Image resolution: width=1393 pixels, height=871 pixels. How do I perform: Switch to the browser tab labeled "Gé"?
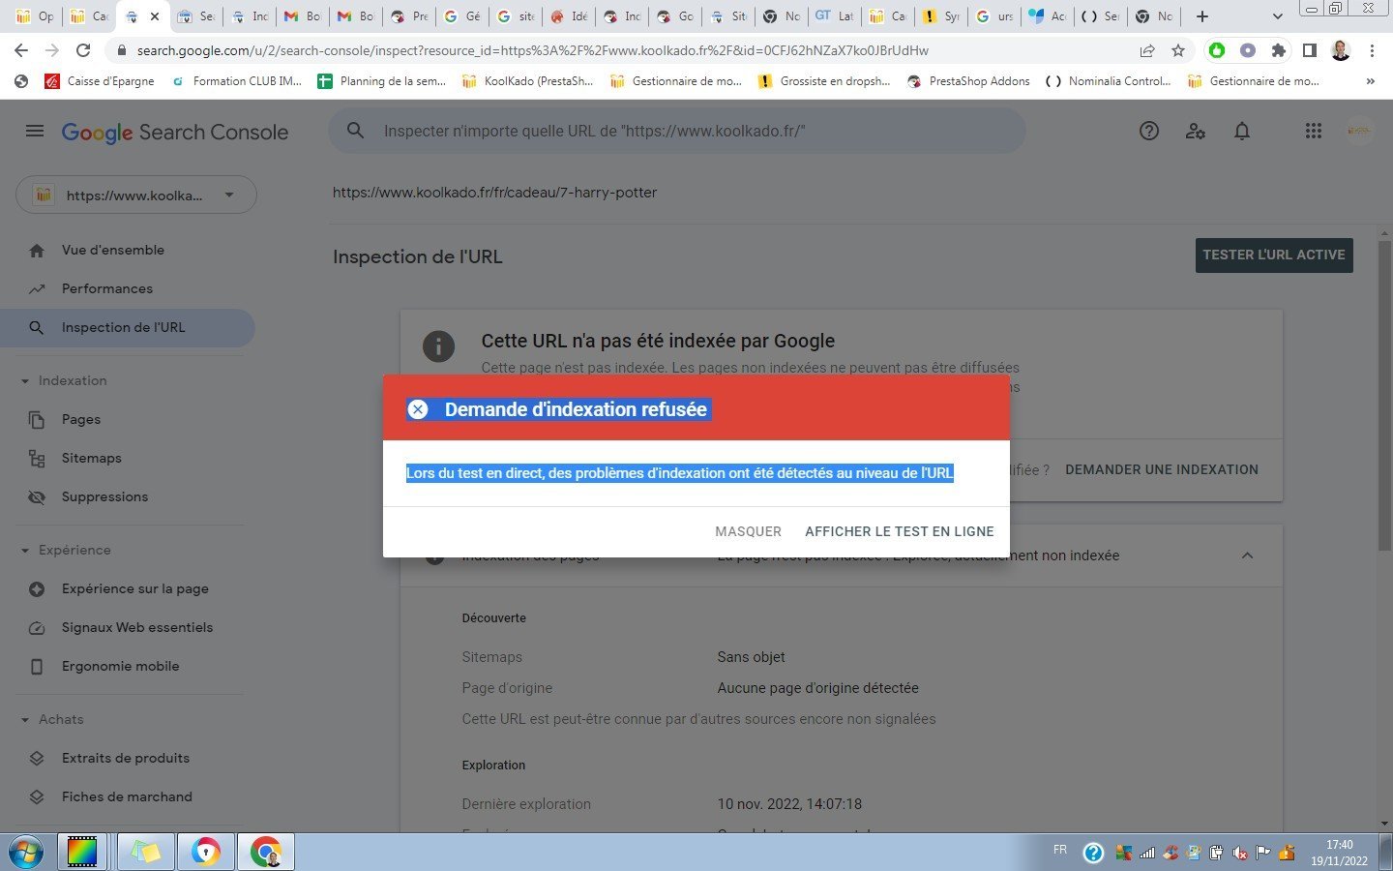(462, 16)
